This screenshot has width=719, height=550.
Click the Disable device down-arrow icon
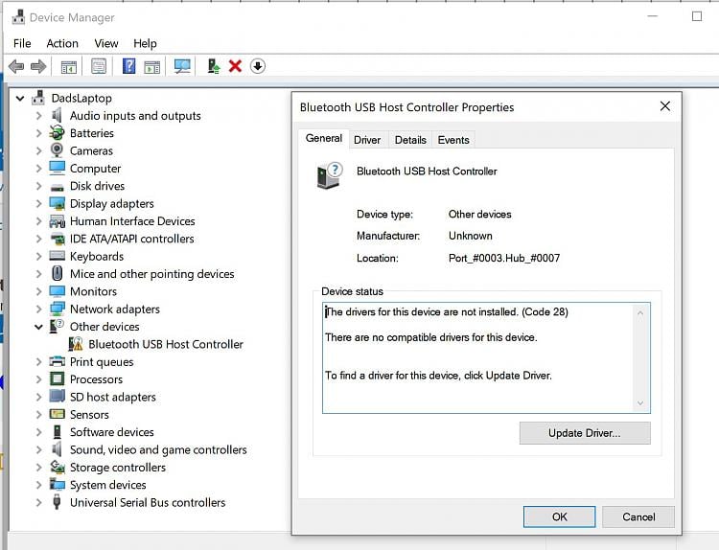point(258,66)
